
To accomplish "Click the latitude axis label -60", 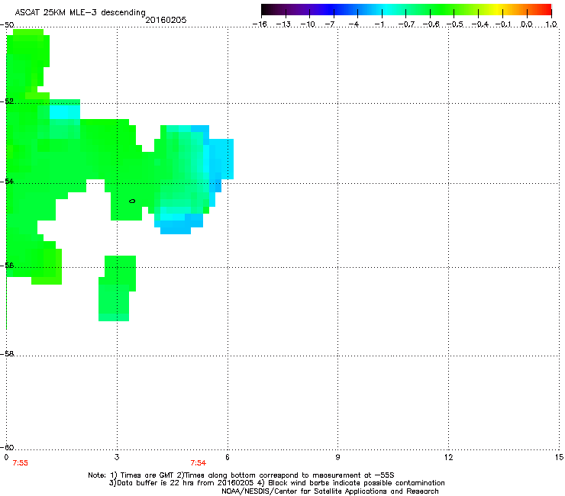I will click(x=7, y=447).
